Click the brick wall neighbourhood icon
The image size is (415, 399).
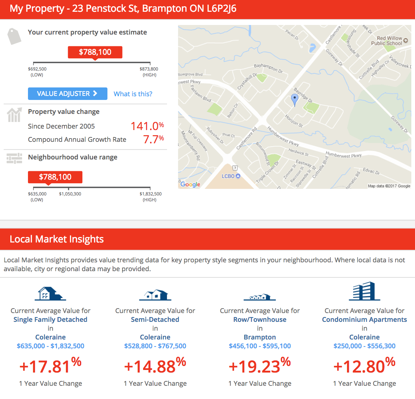pyautogui.click(x=14, y=159)
